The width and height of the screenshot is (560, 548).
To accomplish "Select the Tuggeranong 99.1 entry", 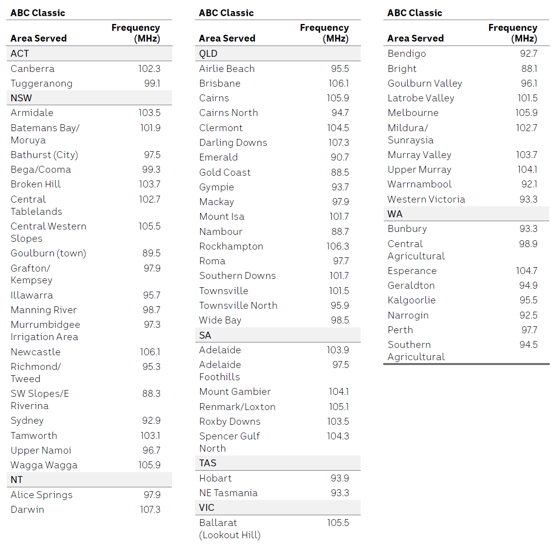I will click(x=89, y=83).
